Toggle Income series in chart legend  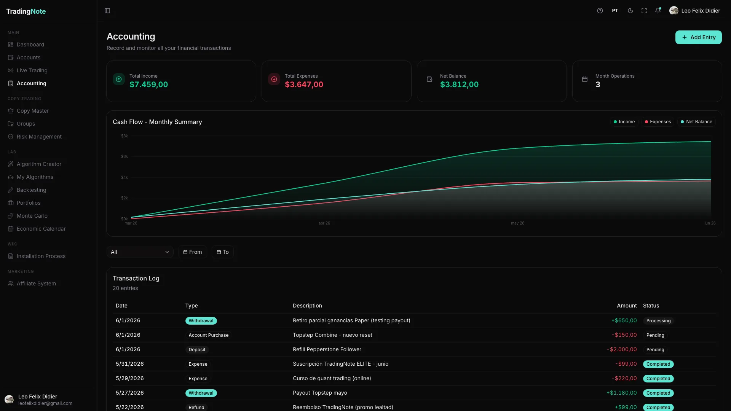click(x=624, y=122)
